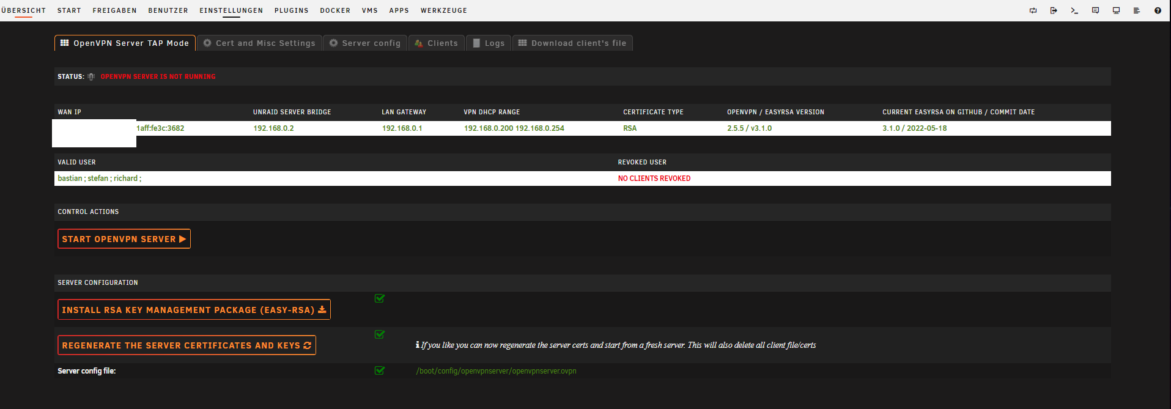Click the OPENVPN SERVER IS NOT RUNNING status text
The image size is (1171, 409).
(158, 76)
